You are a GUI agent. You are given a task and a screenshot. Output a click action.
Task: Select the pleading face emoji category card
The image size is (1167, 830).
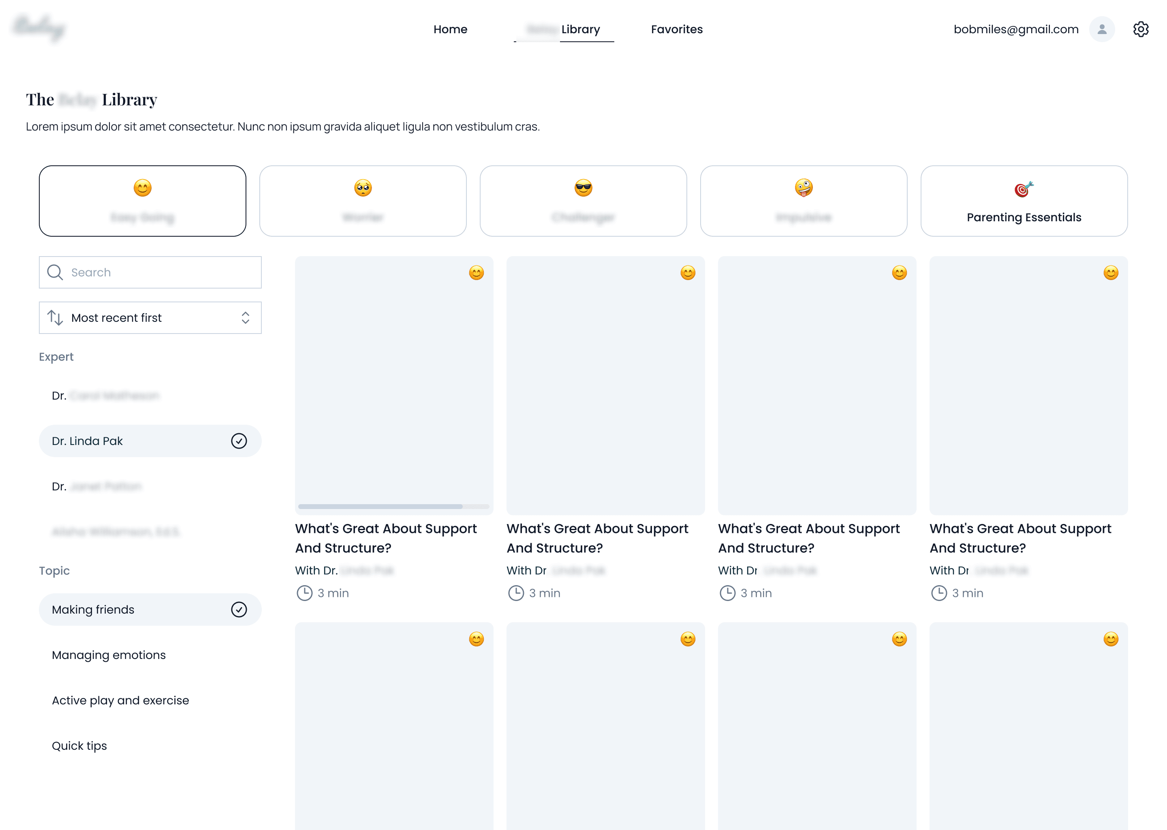pos(363,201)
